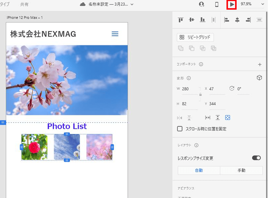Image resolution: width=268 pixels, height=198 pixels.
Task: Select the 自動 responsive mode
Action: (199, 170)
